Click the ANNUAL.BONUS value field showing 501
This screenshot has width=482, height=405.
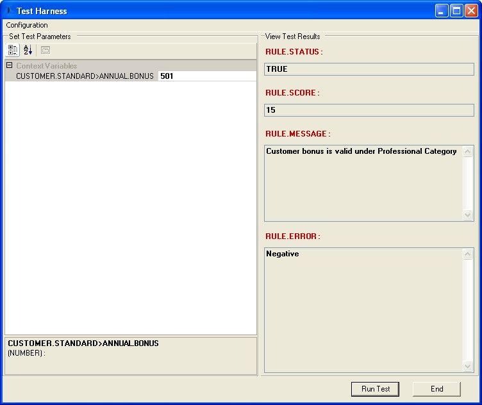pyautogui.click(x=206, y=76)
